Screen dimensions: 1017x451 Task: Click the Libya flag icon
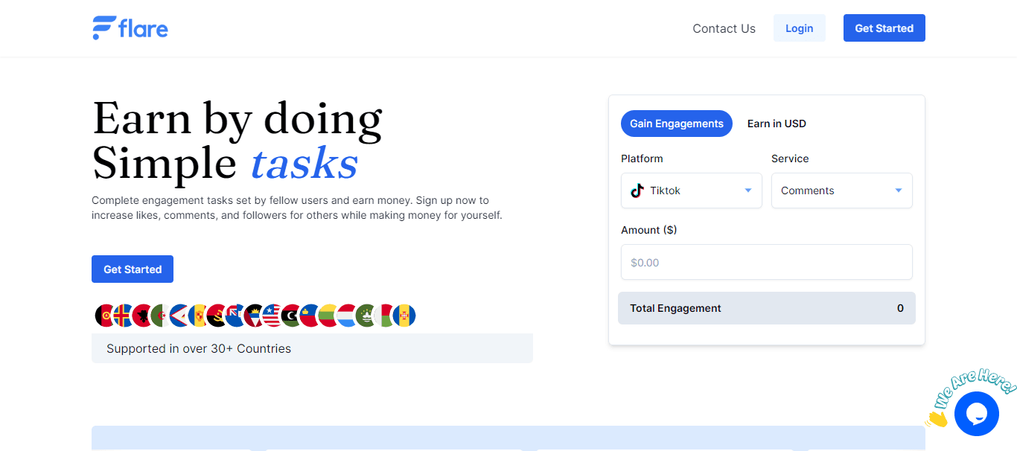pos(291,316)
